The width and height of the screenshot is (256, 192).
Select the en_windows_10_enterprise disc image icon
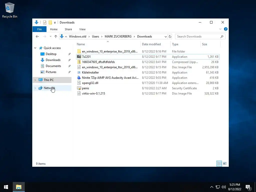pyautogui.click(x=79, y=67)
